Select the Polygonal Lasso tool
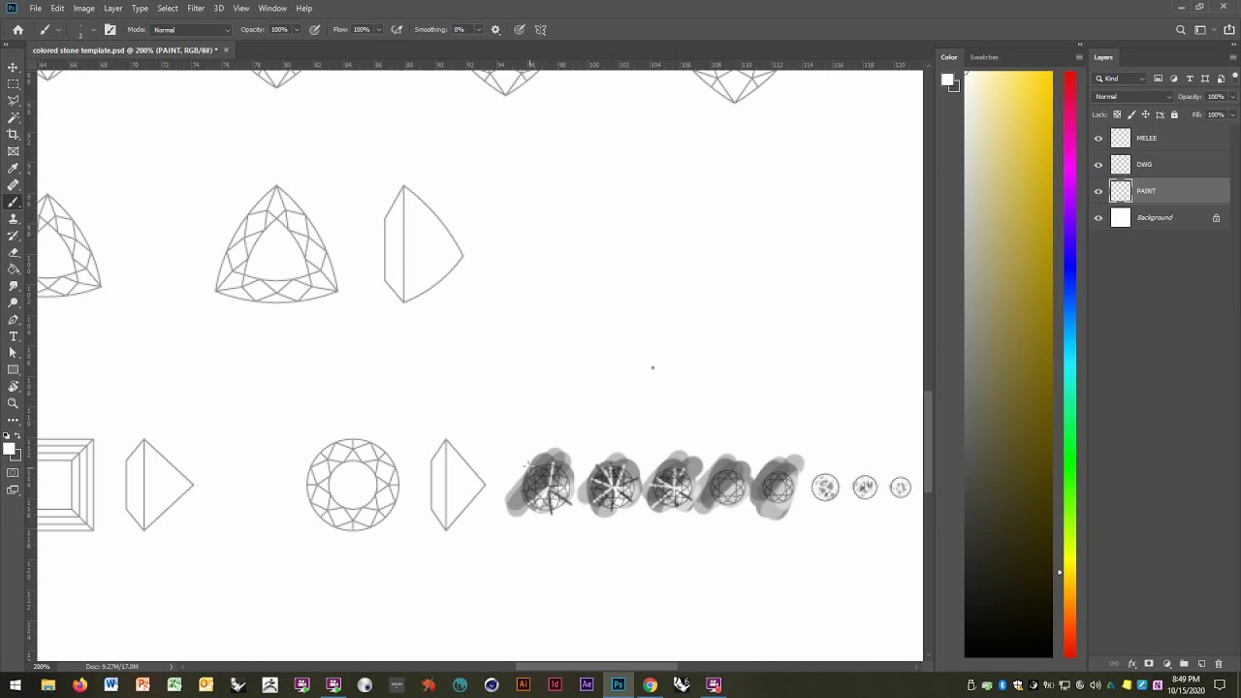The width and height of the screenshot is (1241, 698). [13, 101]
